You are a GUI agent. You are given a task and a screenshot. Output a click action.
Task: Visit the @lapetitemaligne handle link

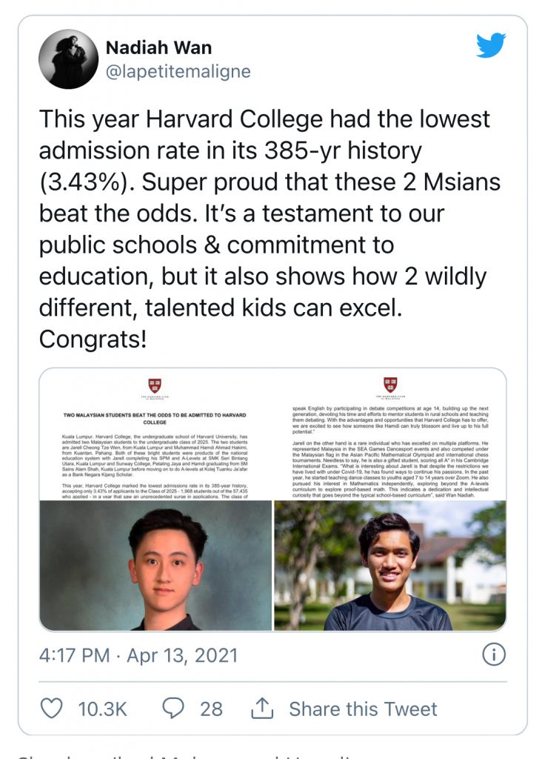[x=178, y=72]
